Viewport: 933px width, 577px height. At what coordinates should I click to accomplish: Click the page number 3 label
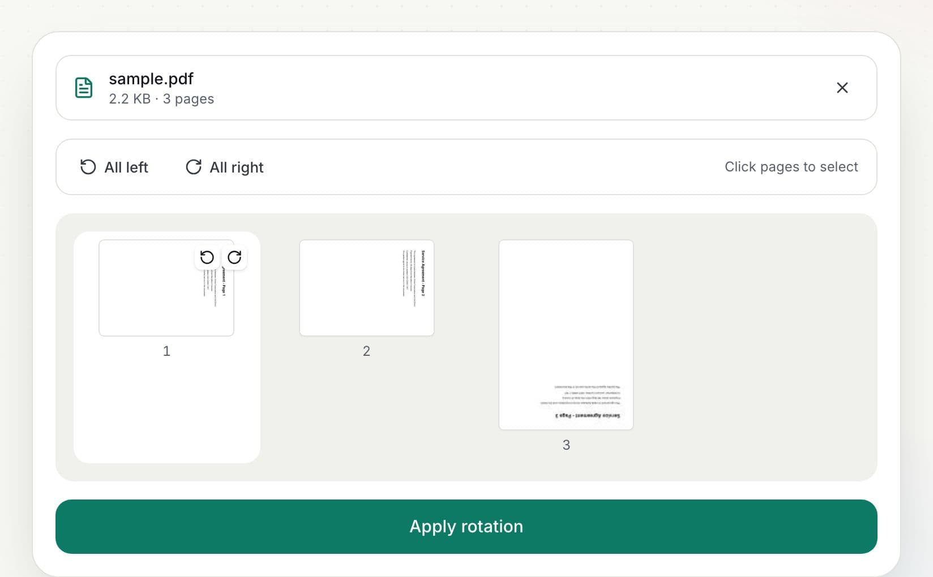pos(566,445)
